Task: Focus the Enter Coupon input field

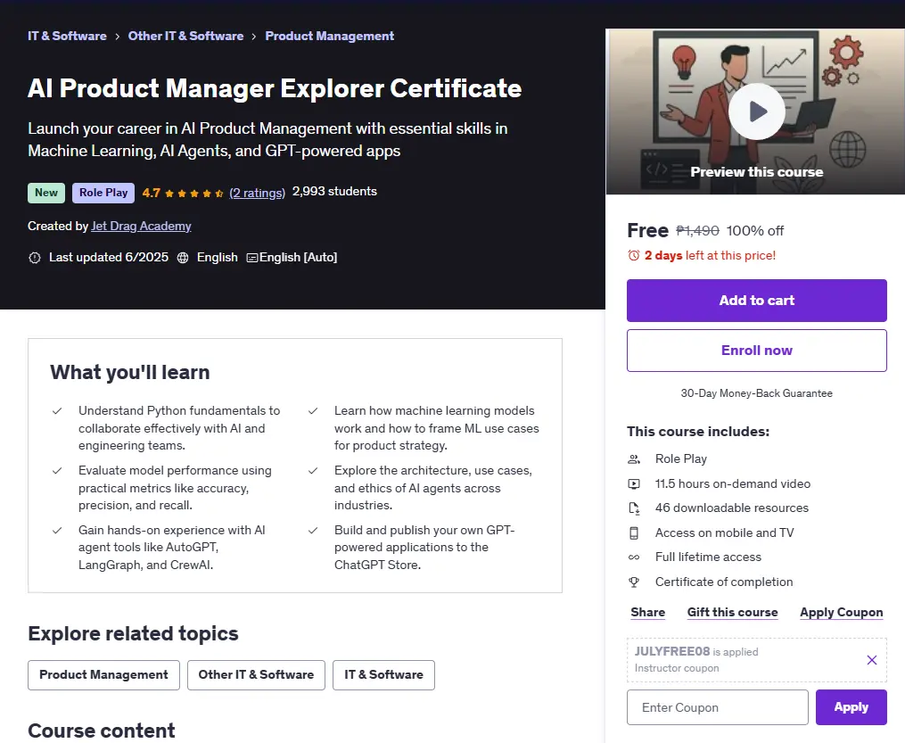Action: pos(718,707)
